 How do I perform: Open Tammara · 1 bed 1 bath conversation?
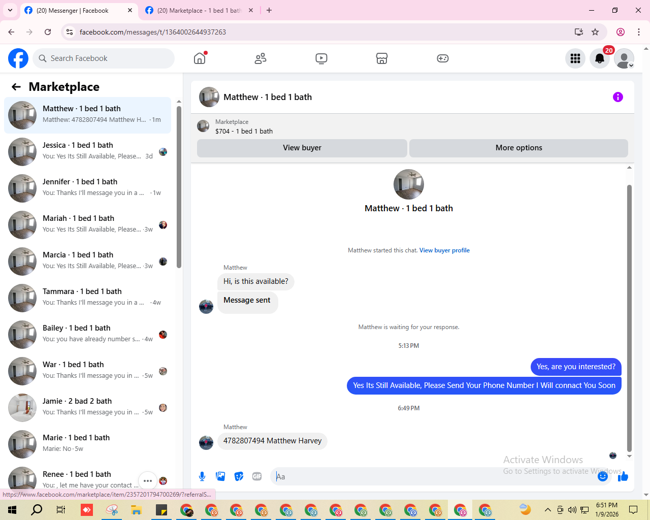(87, 298)
